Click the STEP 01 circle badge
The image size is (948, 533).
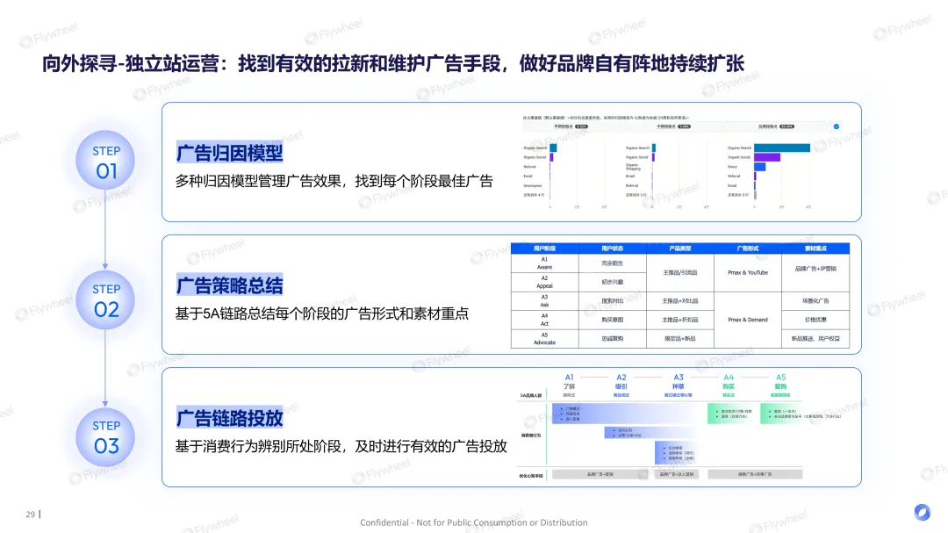tap(106, 161)
